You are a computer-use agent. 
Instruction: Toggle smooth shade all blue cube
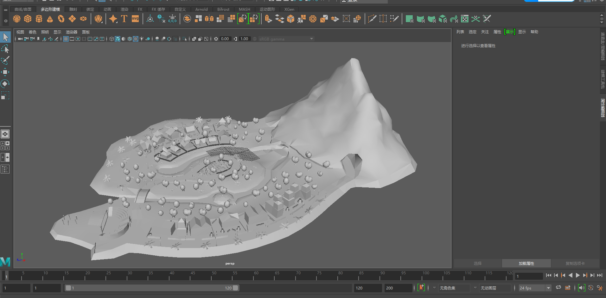[x=118, y=39]
